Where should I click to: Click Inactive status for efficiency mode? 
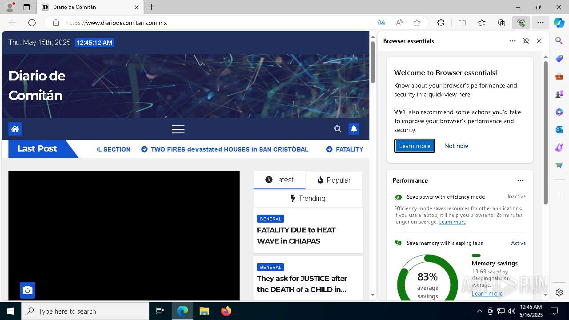click(517, 196)
